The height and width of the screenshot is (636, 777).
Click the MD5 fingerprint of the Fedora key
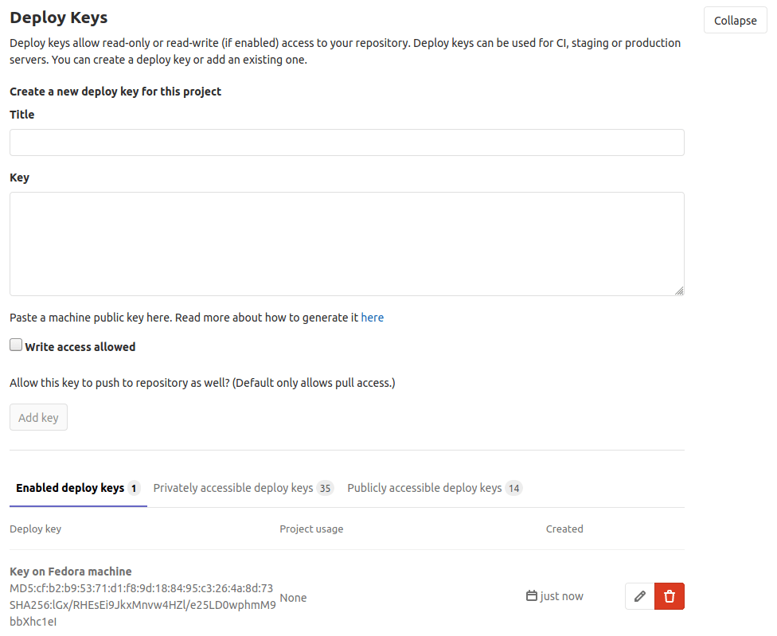click(140, 588)
